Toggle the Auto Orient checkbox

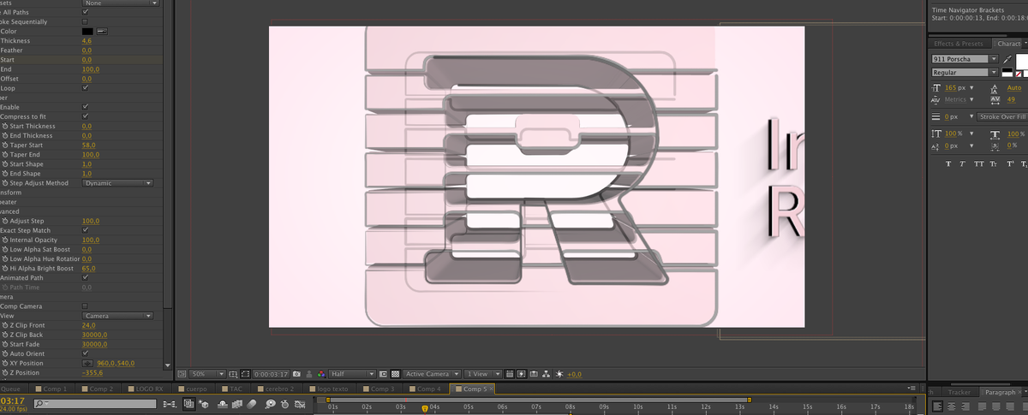[85, 353]
